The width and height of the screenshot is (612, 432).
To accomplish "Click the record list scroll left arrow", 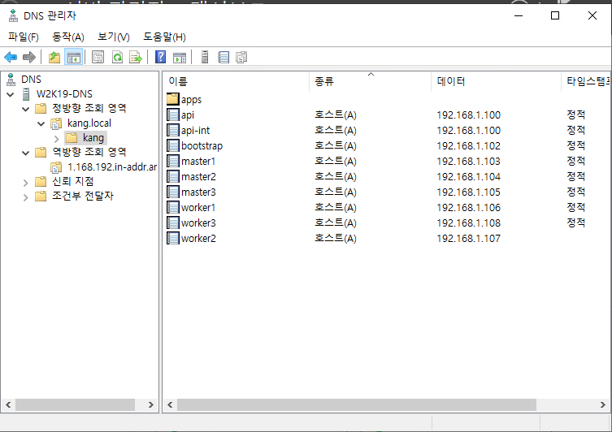I will 170,404.
